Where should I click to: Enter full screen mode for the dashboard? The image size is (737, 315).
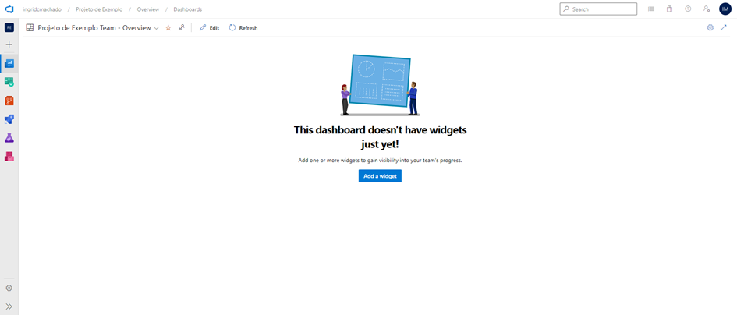coord(723,28)
